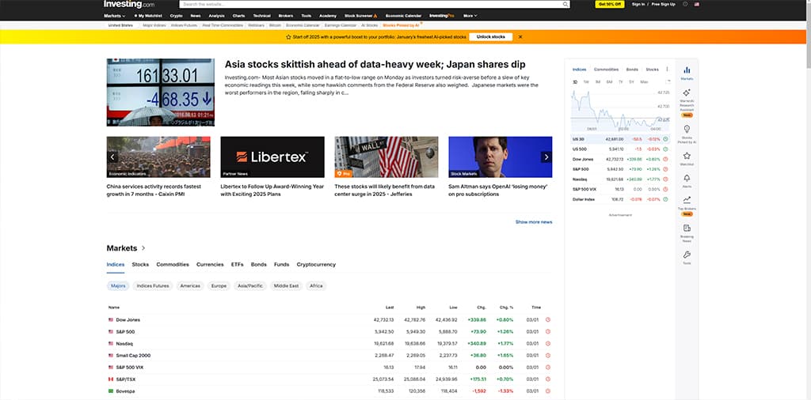Expand the More menu in navigation bar
The image size is (811, 400).
point(470,15)
